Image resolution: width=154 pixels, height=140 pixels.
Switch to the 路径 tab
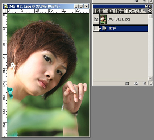pyautogui.click(x=121, y=11)
